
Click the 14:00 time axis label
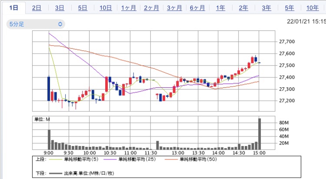[218, 153]
